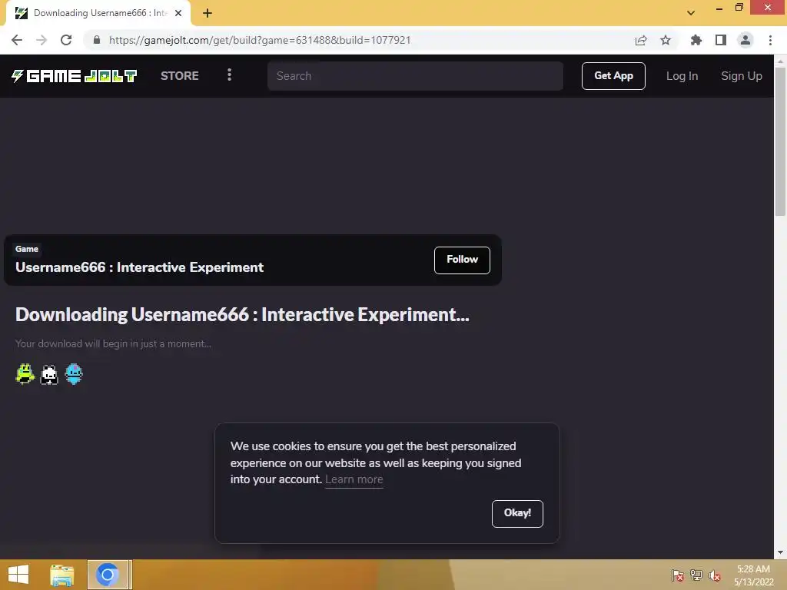
Task: Share this page icon in address bar
Action: [641, 40]
